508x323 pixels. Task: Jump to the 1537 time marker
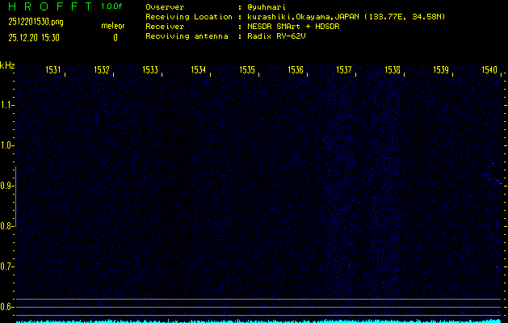tap(344, 70)
